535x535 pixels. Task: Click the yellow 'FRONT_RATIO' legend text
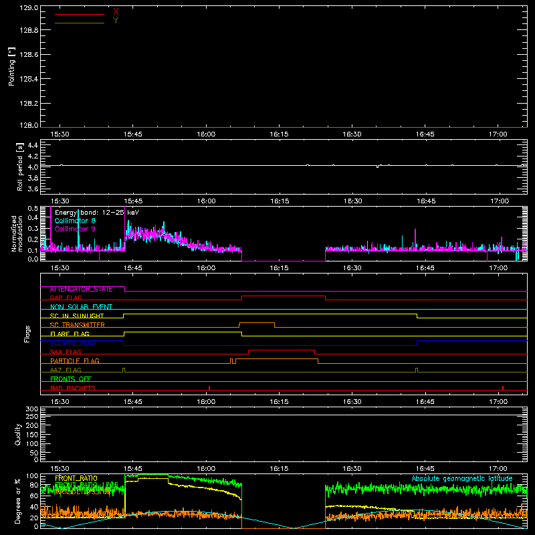(76, 478)
